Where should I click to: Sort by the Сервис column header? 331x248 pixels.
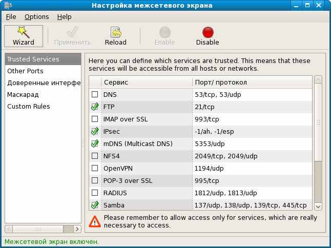pos(147,82)
